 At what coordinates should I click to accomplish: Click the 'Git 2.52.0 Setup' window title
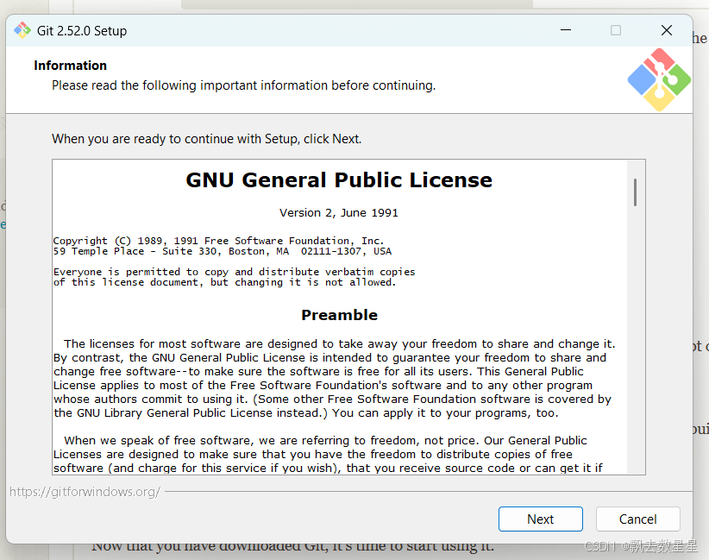pos(82,31)
